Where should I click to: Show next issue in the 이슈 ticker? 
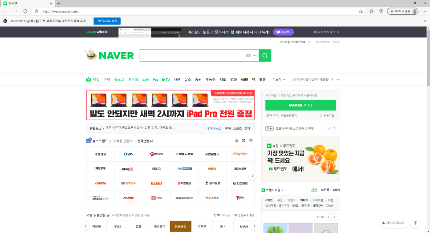(x=335, y=128)
